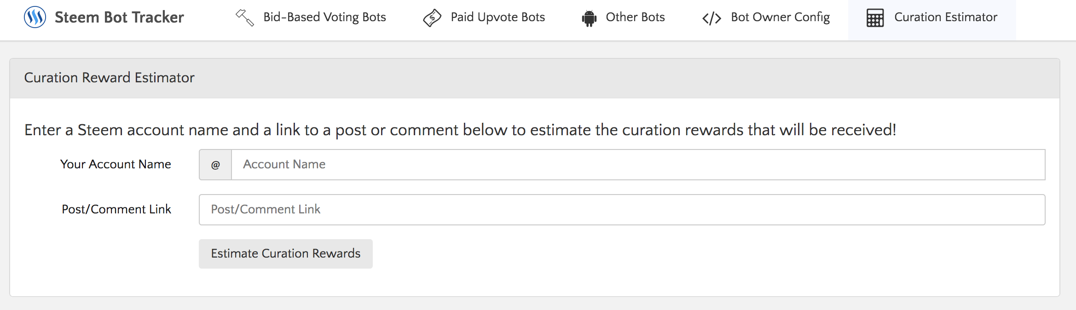Screen dimensions: 1076x310
Task: Focus the Account Name text field
Action: click(x=637, y=165)
